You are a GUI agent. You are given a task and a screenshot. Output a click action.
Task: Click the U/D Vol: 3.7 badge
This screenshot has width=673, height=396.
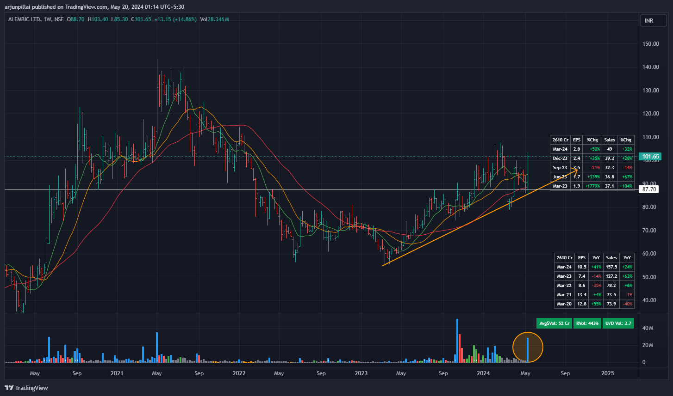(x=618, y=323)
